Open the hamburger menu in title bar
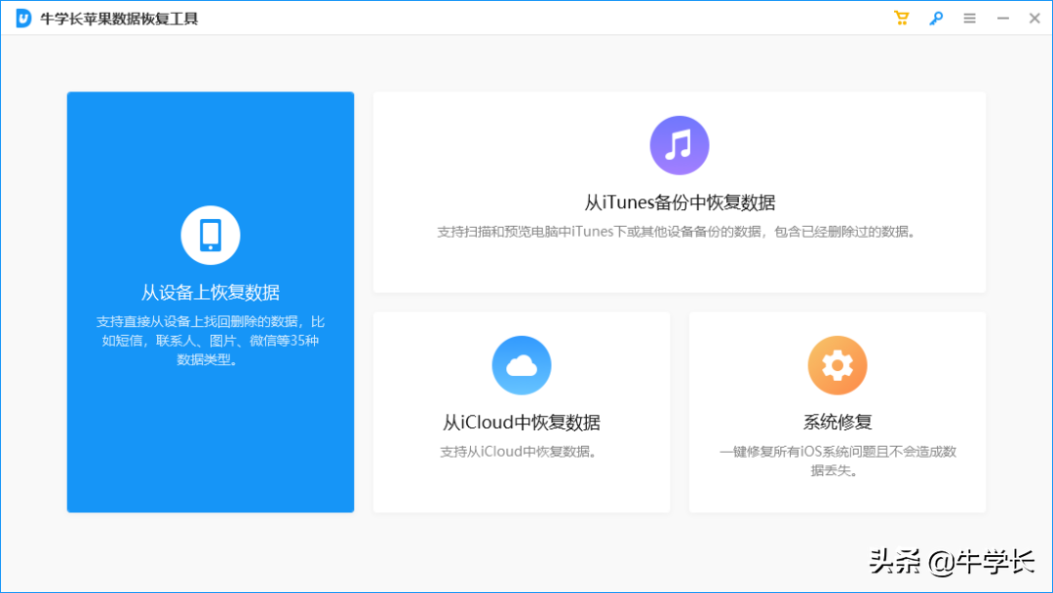Viewport: 1053px width, 593px height. (x=969, y=19)
